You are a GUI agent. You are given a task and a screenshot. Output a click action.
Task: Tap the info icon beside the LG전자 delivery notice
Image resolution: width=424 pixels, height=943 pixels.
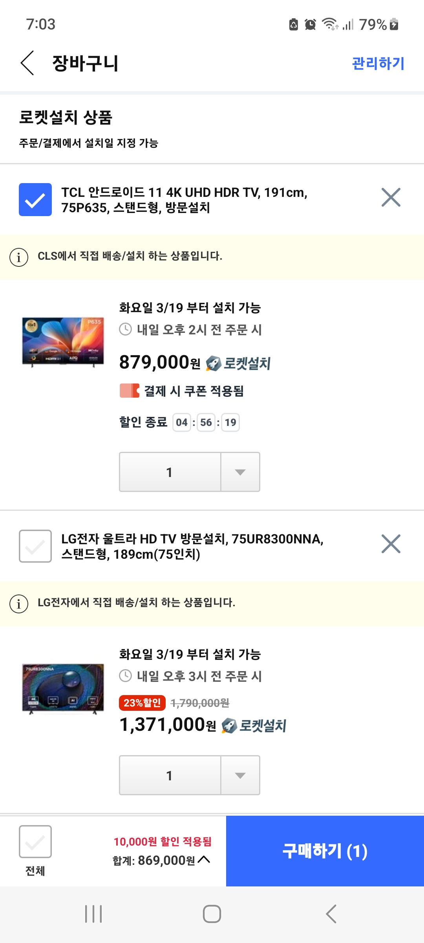click(19, 604)
